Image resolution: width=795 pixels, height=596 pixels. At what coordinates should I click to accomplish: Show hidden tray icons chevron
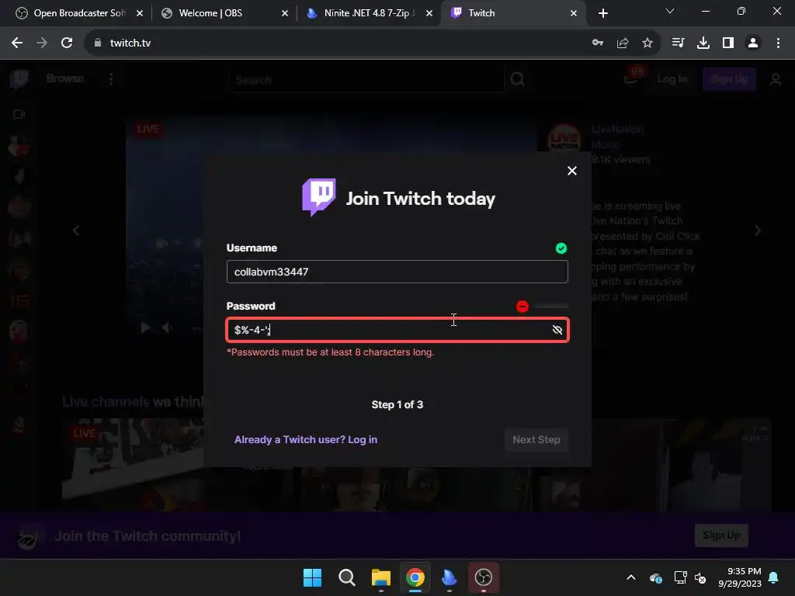(631, 577)
